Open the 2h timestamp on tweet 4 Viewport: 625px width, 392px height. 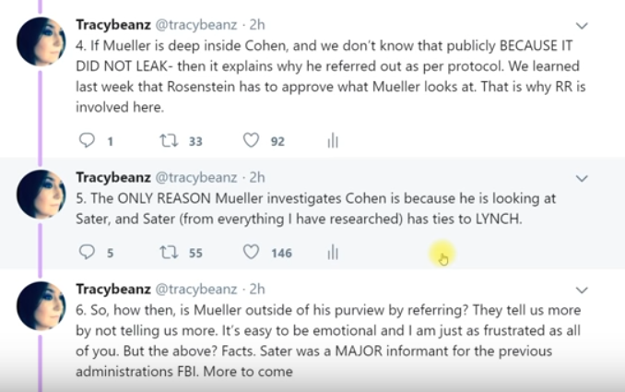point(257,25)
